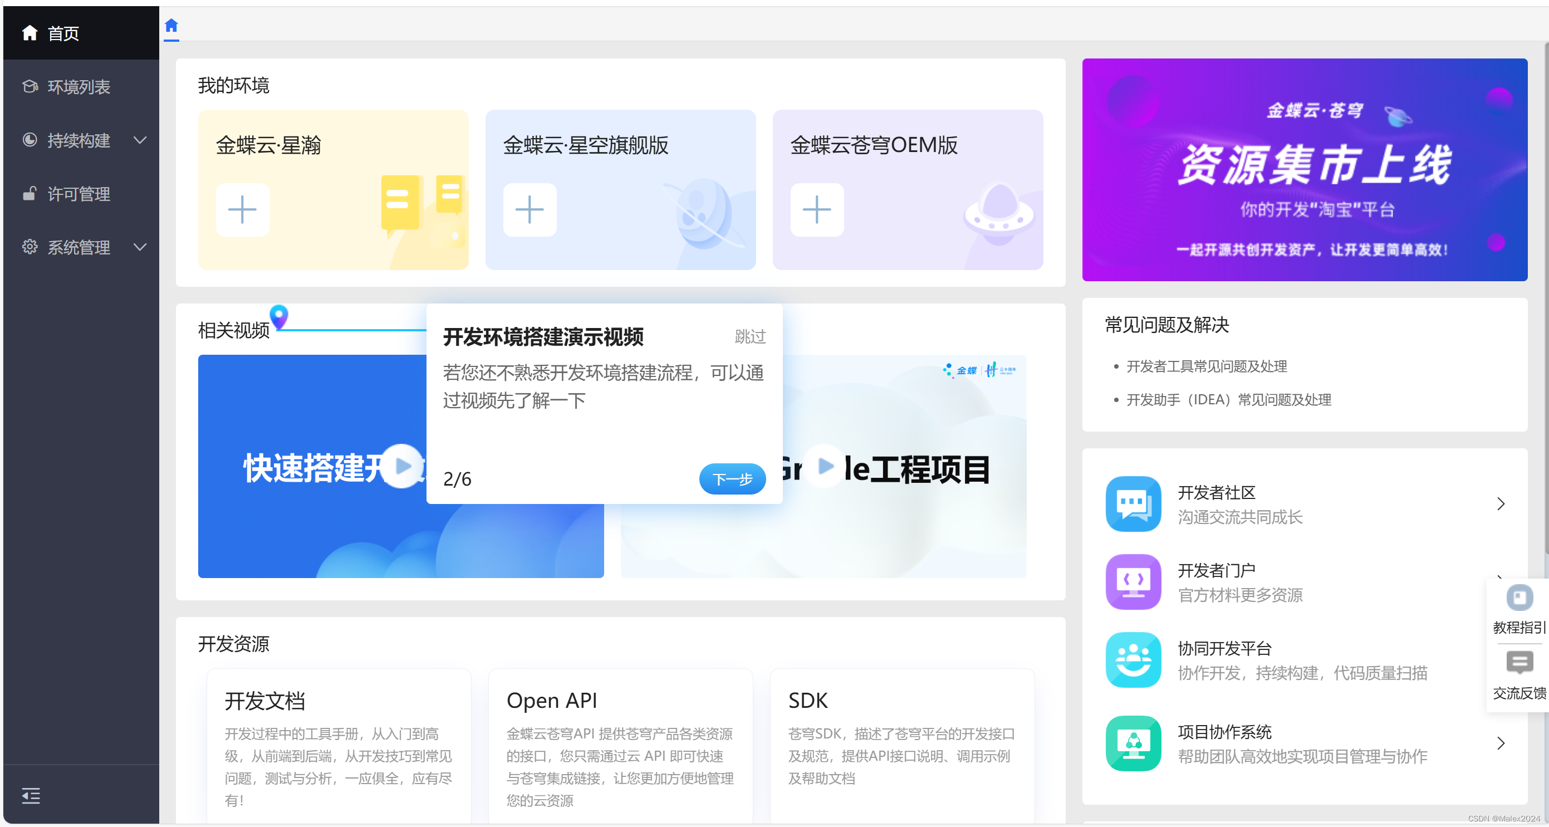Open 环境列表 in sidebar
This screenshot has height=827, width=1549.
coord(78,87)
